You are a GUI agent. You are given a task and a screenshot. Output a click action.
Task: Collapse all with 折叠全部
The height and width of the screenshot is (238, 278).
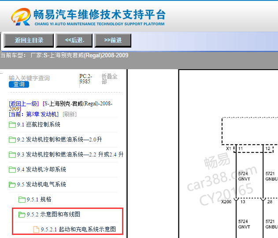pyautogui.click(x=109, y=79)
